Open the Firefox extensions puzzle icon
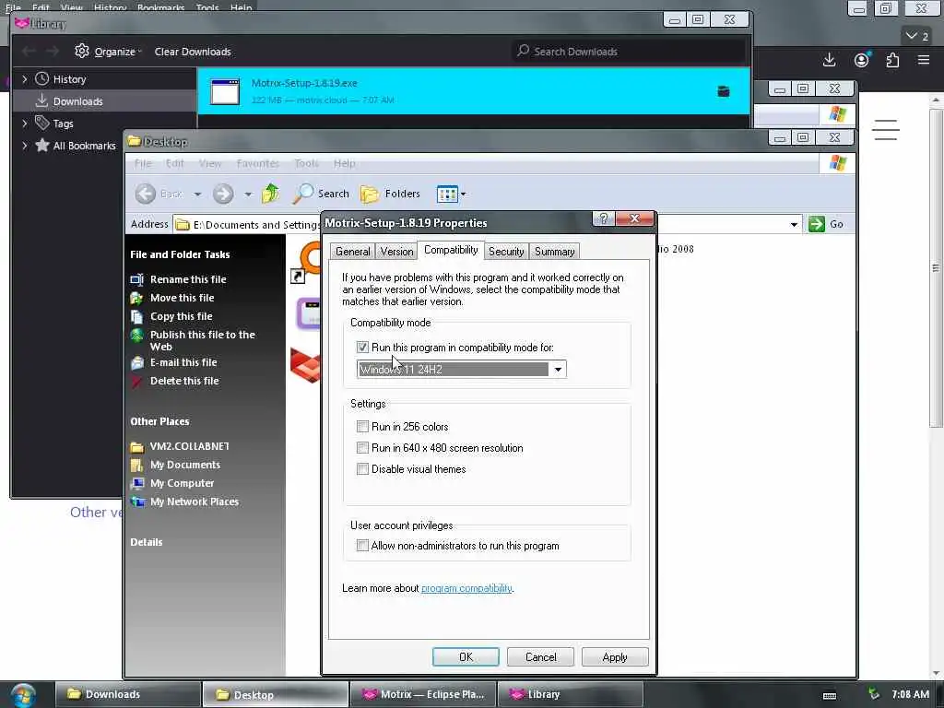This screenshot has width=944, height=708. tap(892, 60)
